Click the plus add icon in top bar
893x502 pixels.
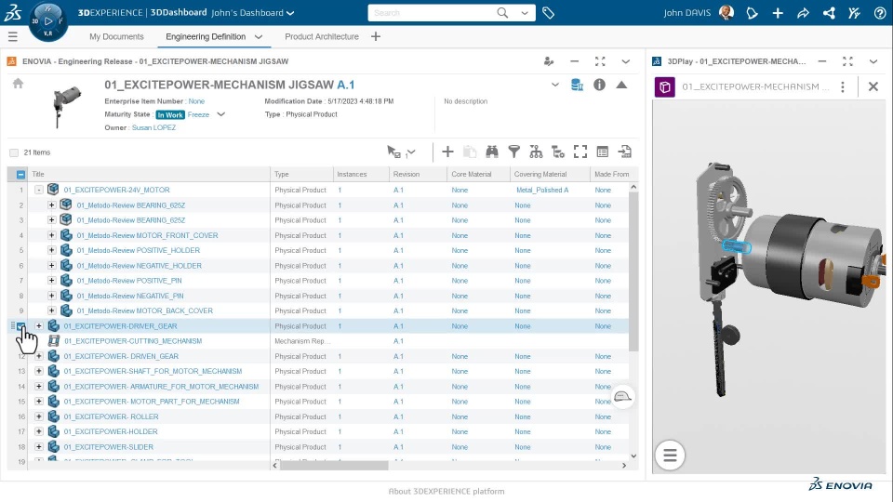click(x=778, y=12)
